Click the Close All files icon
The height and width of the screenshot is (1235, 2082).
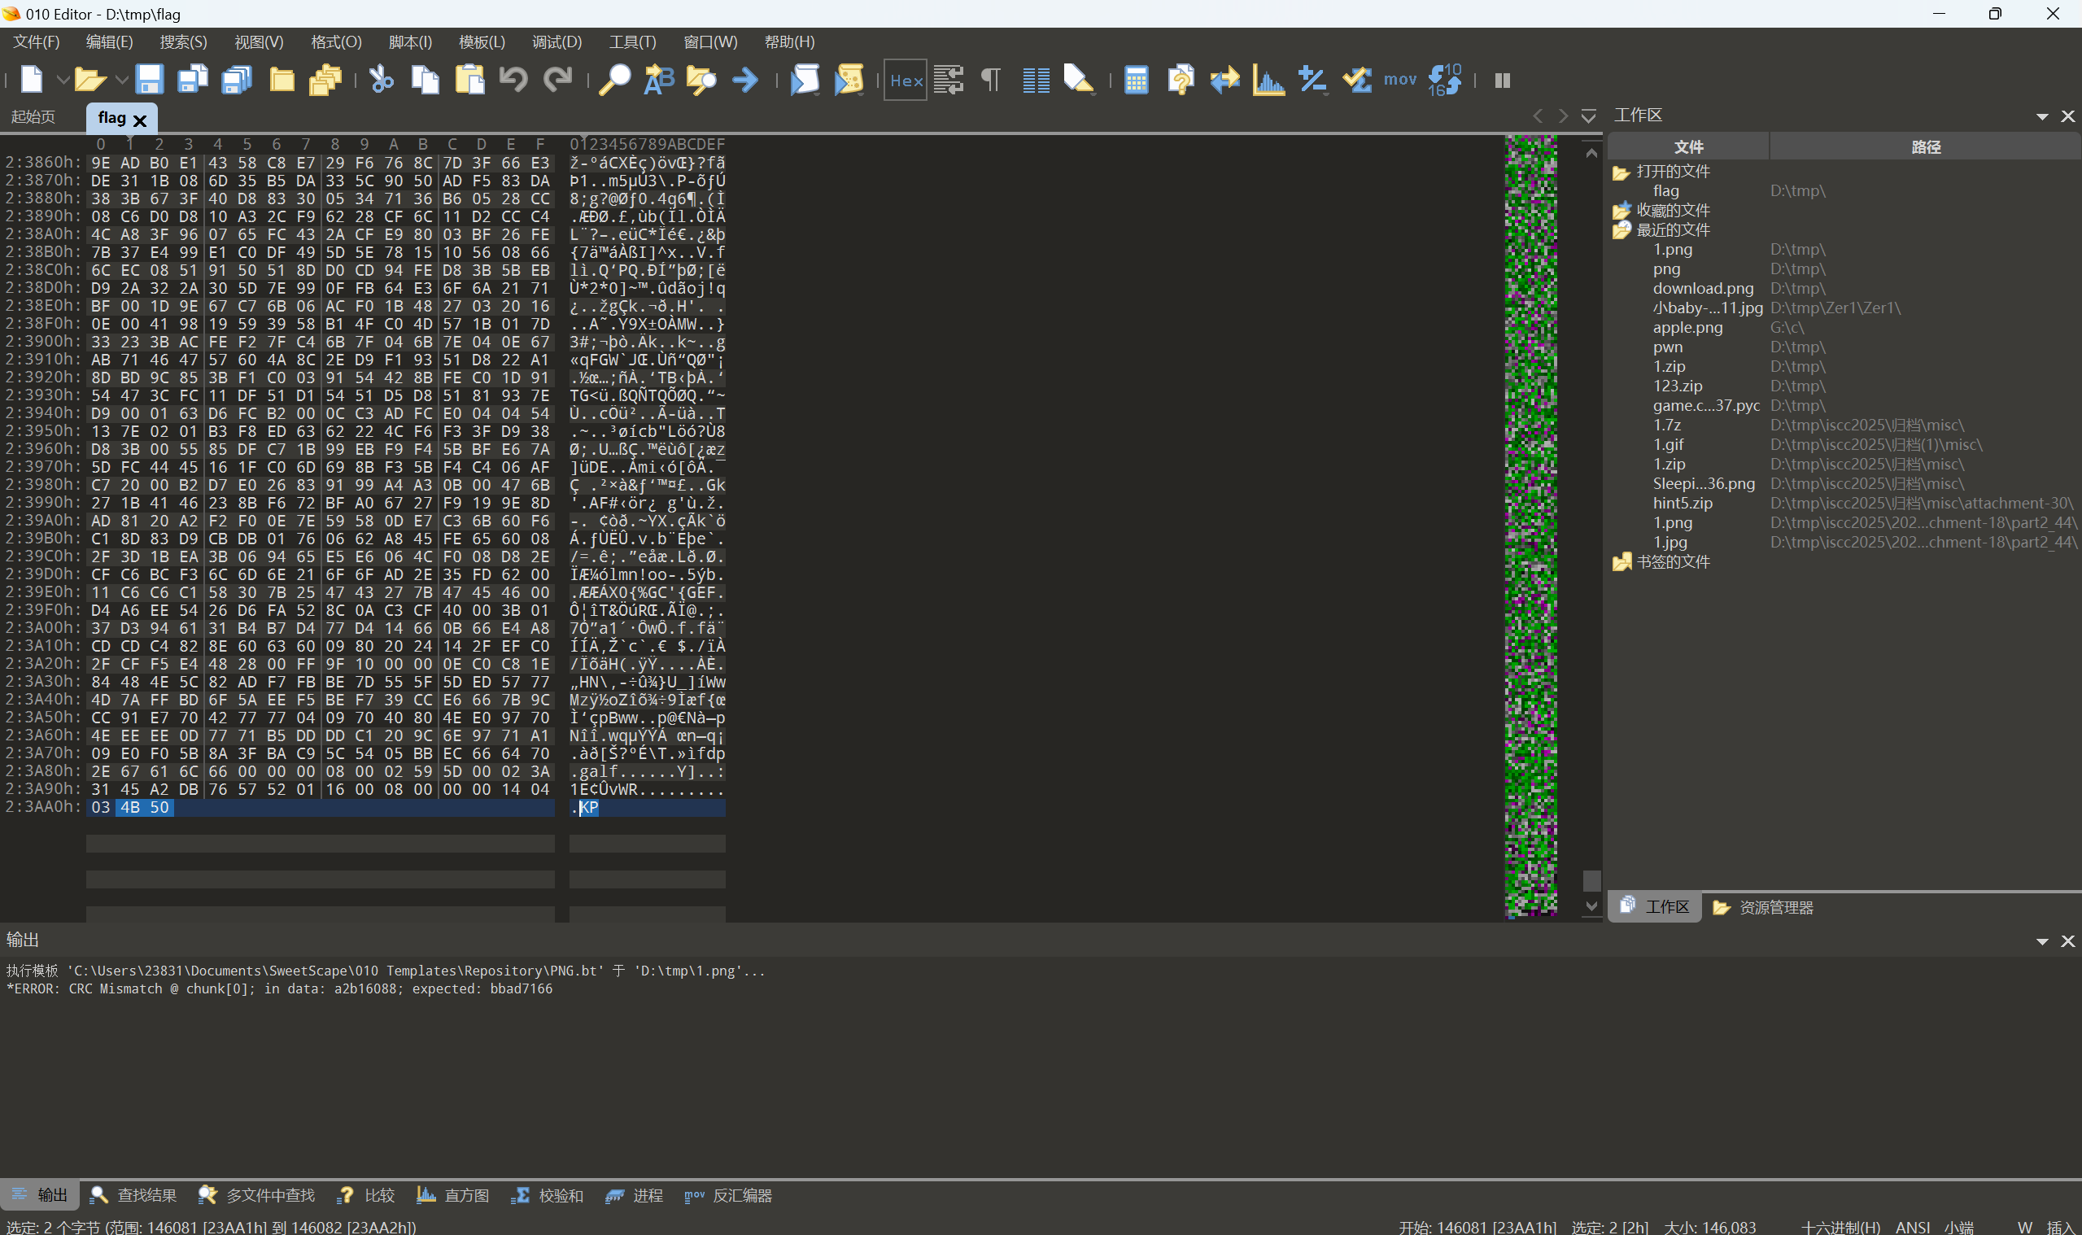[325, 80]
